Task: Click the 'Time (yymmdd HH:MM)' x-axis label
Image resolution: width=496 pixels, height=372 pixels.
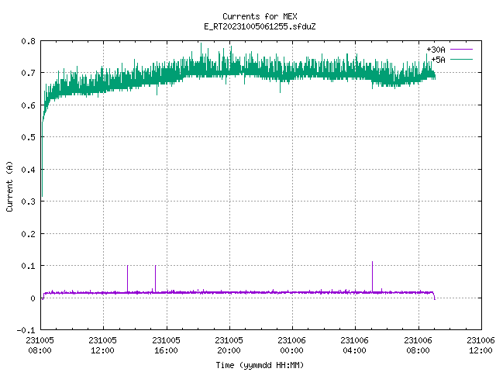Action: pos(260,365)
